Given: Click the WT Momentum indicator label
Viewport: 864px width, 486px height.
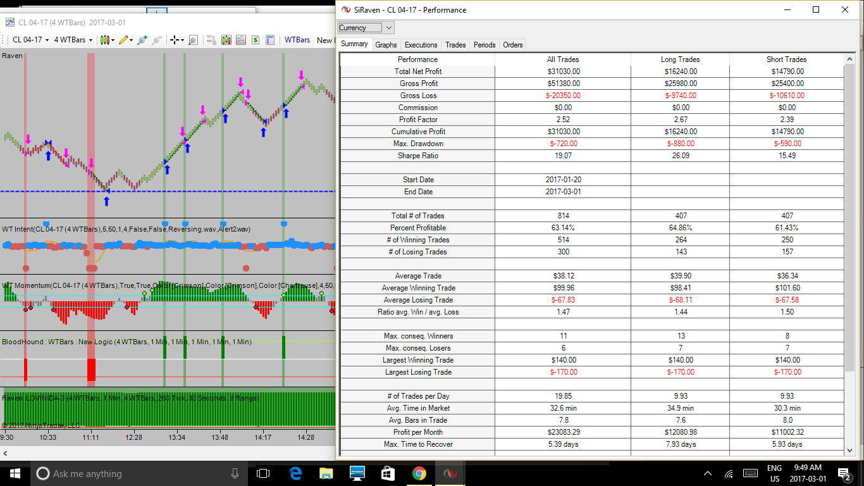Looking at the screenshot, I should point(168,286).
